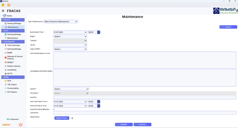Open Train Summary dashboard
The image size is (238, 128).
(x=12, y=45)
